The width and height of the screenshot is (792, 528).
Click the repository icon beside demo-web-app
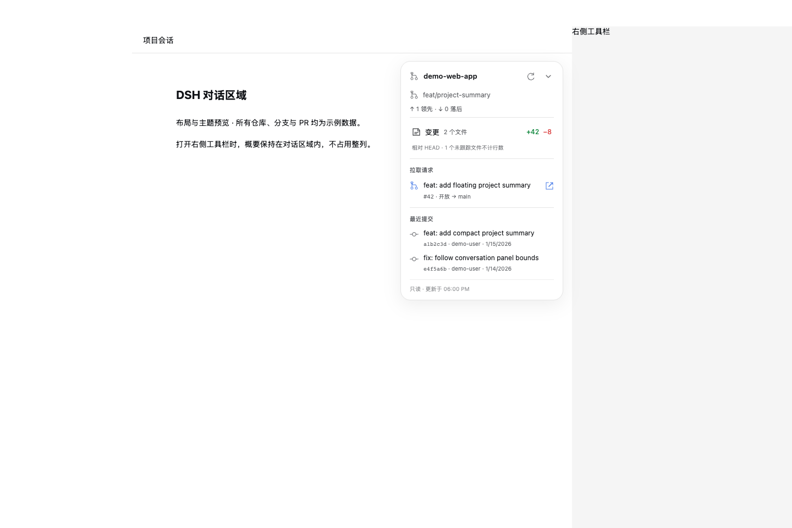(414, 76)
